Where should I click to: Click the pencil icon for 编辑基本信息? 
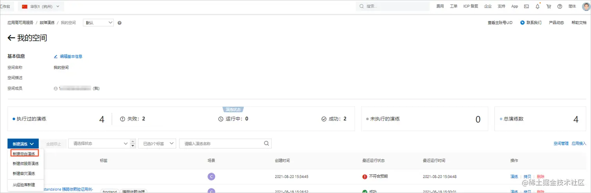(56, 56)
